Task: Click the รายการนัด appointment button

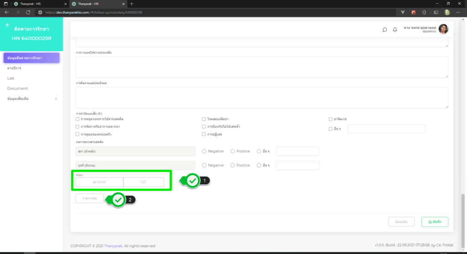Action: pos(89,199)
